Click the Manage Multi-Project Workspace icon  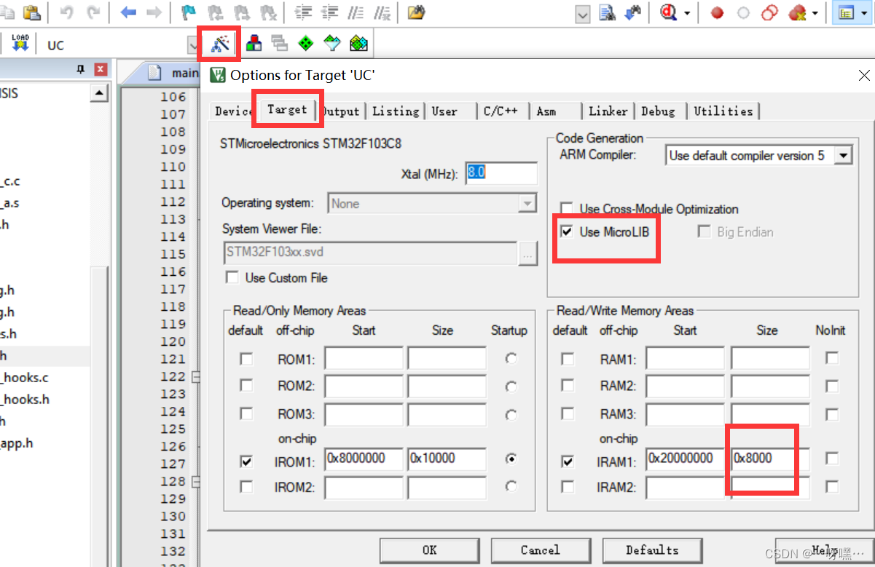point(280,44)
